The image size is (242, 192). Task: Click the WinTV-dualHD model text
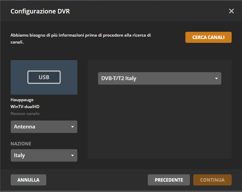(25, 107)
